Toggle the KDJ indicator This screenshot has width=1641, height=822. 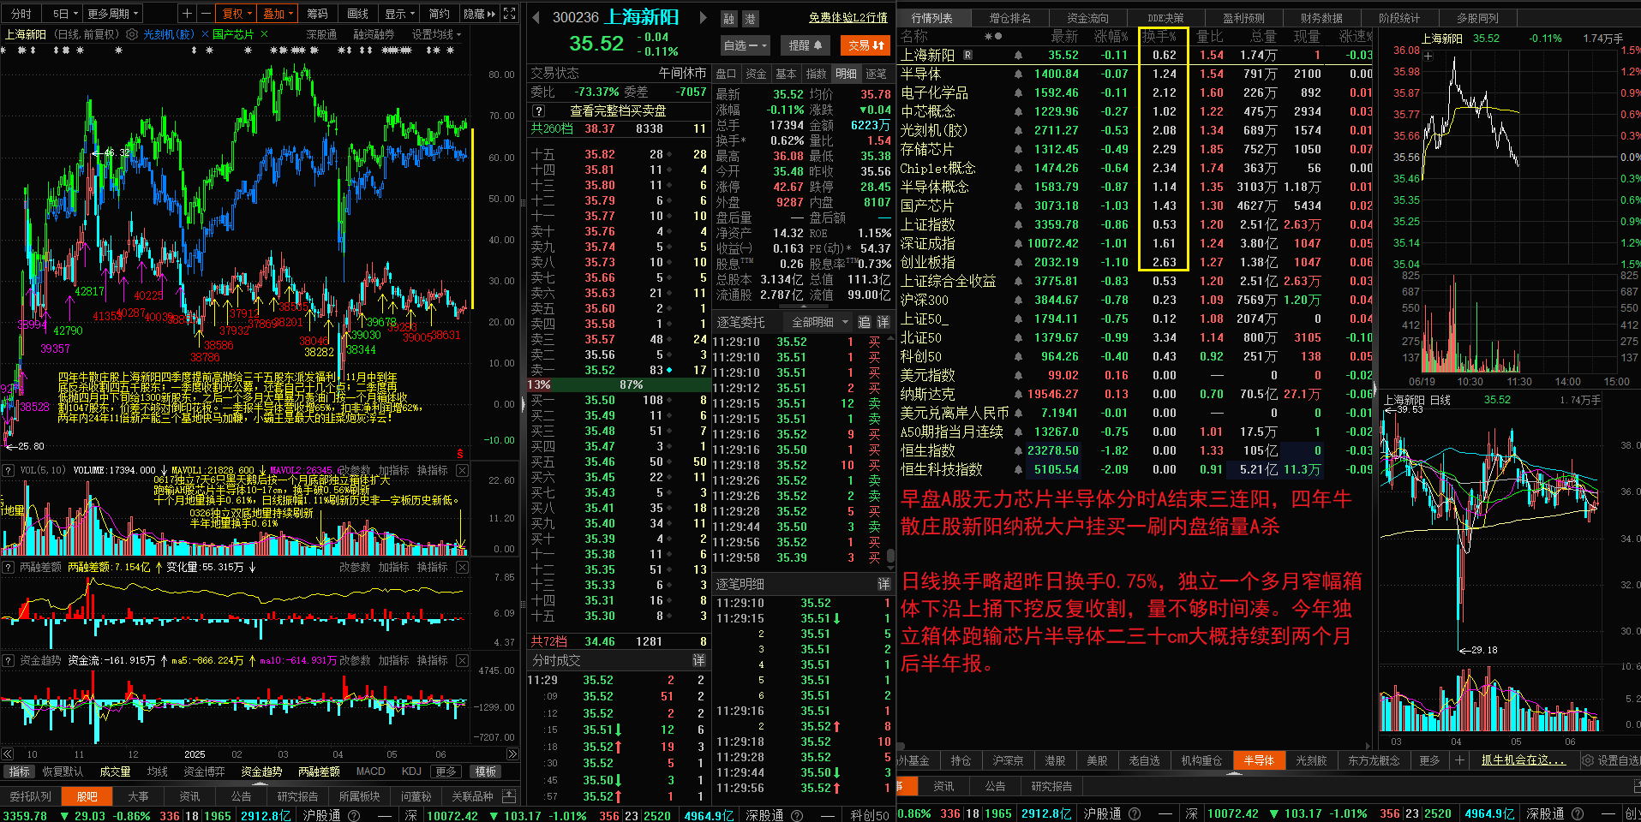411,771
